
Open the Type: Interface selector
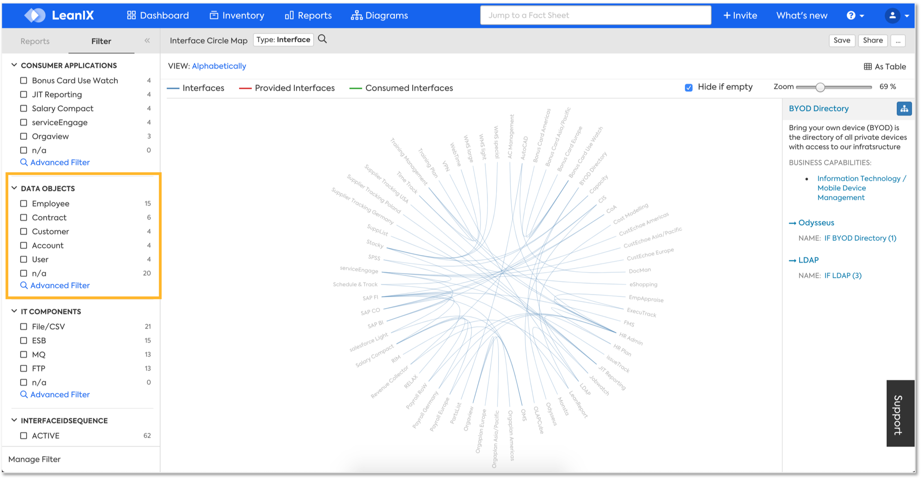[x=283, y=40]
